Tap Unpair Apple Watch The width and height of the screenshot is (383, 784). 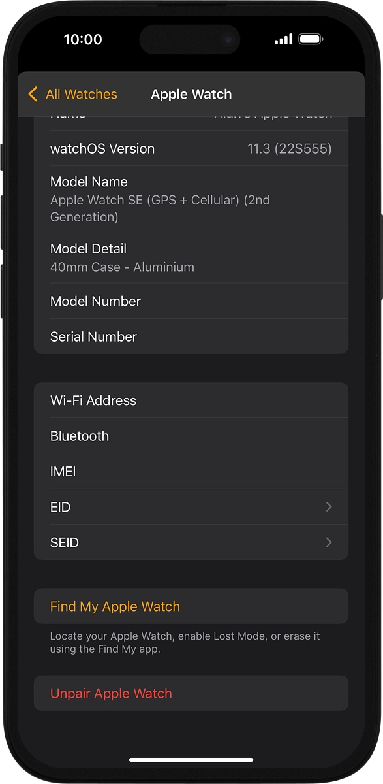(x=112, y=693)
